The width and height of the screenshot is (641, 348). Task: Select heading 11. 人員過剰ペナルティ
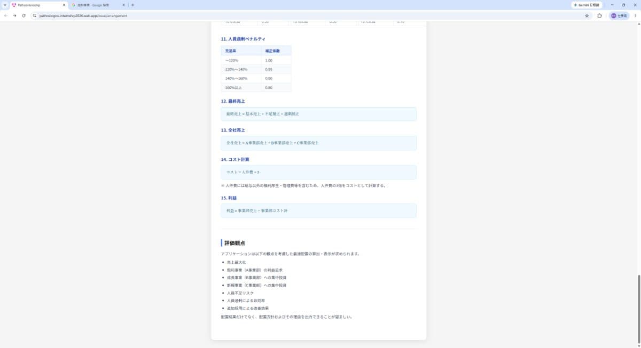point(243,39)
